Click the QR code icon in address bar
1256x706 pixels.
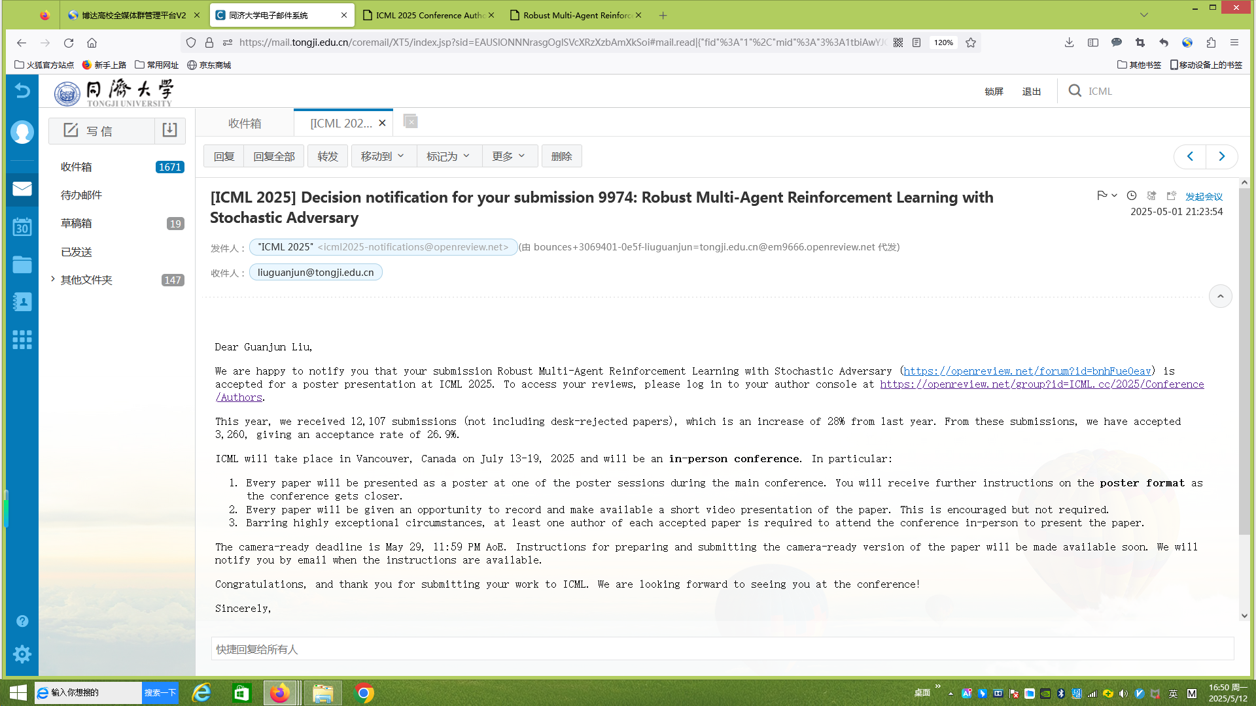point(898,42)
